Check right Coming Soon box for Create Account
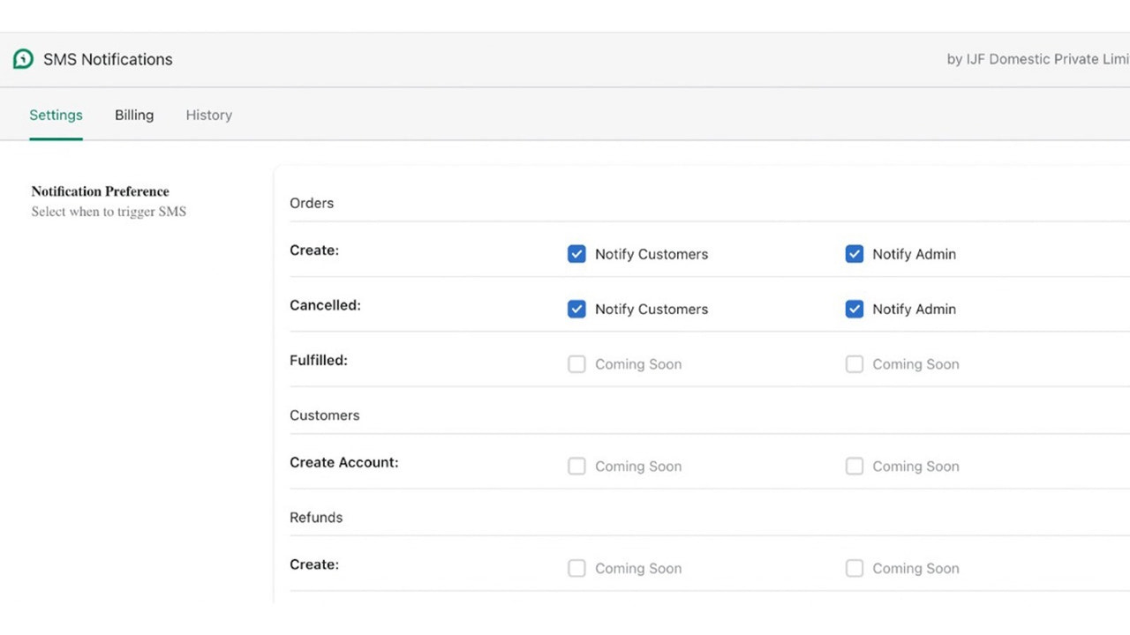The height and width of the screenshot is (635, 1130). [x=854, y=467]
